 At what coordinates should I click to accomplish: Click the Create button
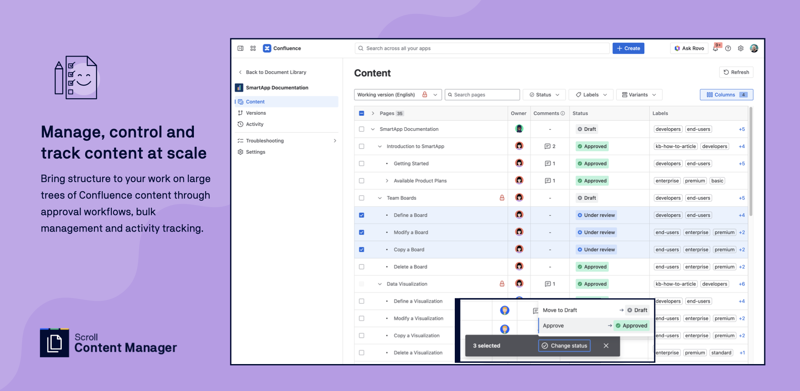(x=628, y=48)
